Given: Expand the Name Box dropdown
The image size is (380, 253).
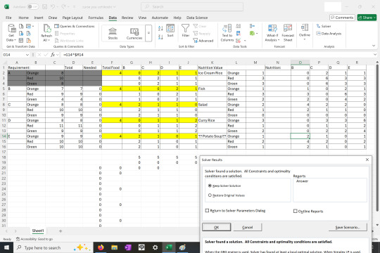Looking at the screenshot, I should [x=27, y=55].
